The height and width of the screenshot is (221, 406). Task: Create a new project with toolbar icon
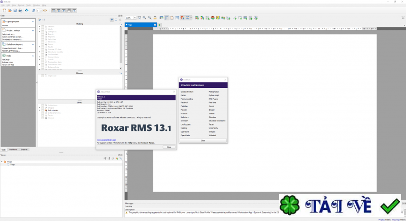tap(5, 11)
